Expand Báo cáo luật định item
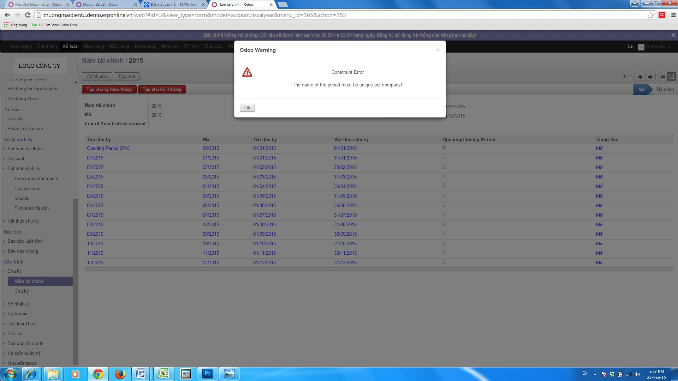 [25, 241]
